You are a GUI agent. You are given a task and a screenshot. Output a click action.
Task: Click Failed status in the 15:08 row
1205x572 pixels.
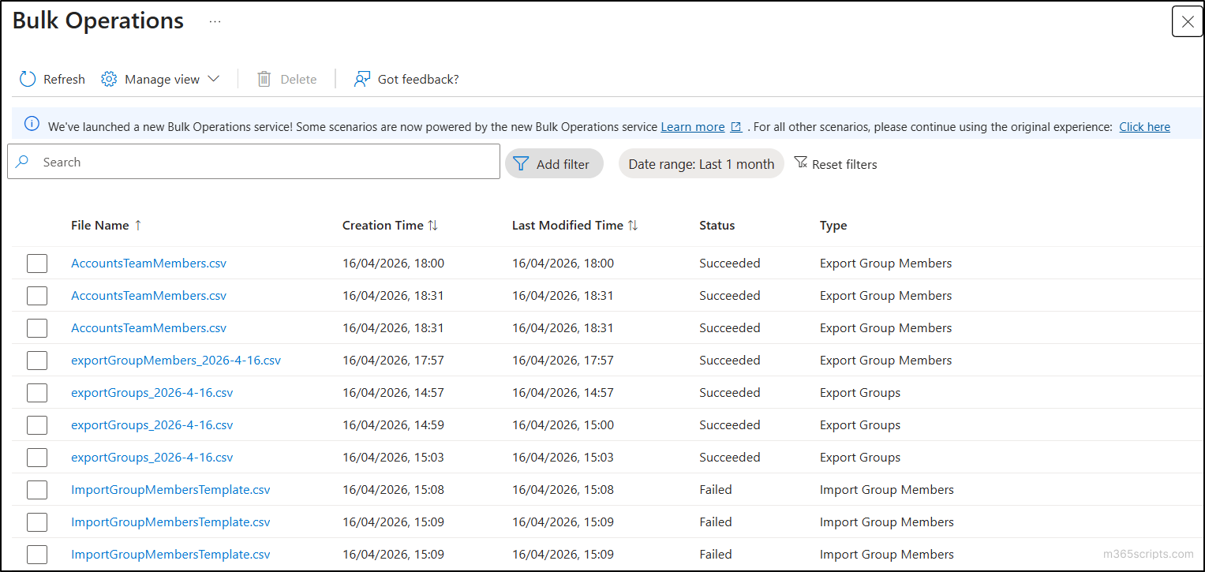[716, 490]
